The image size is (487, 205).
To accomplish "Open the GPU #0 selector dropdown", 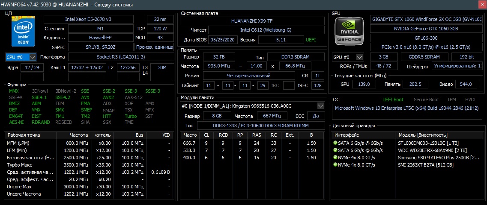I will click(x=347, y=57).
